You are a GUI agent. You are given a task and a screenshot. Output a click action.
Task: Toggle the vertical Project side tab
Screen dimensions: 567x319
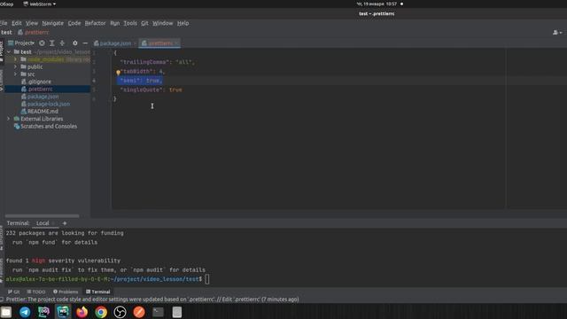(2, 51)
